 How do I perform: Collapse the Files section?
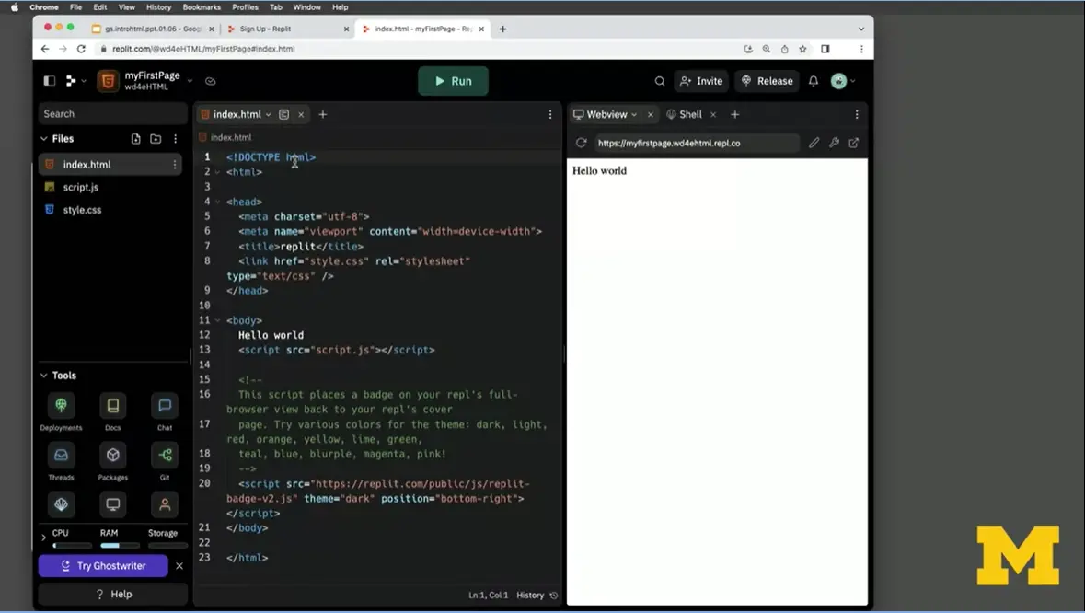pos(42,138)
